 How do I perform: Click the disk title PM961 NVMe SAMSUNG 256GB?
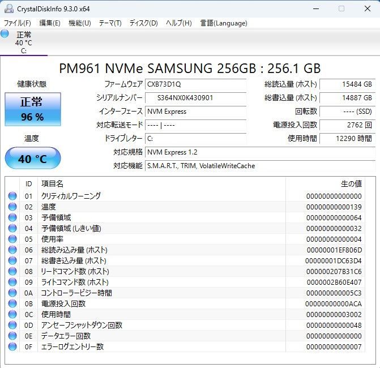(190, 69)
